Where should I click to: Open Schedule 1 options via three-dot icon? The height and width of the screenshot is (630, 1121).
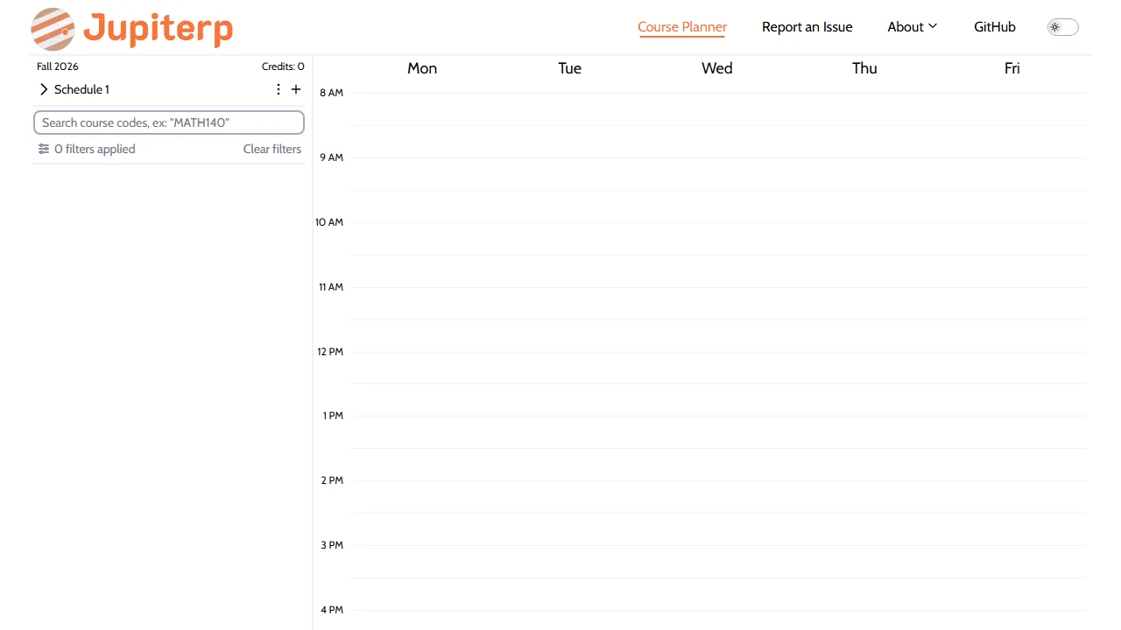(278, 89)
